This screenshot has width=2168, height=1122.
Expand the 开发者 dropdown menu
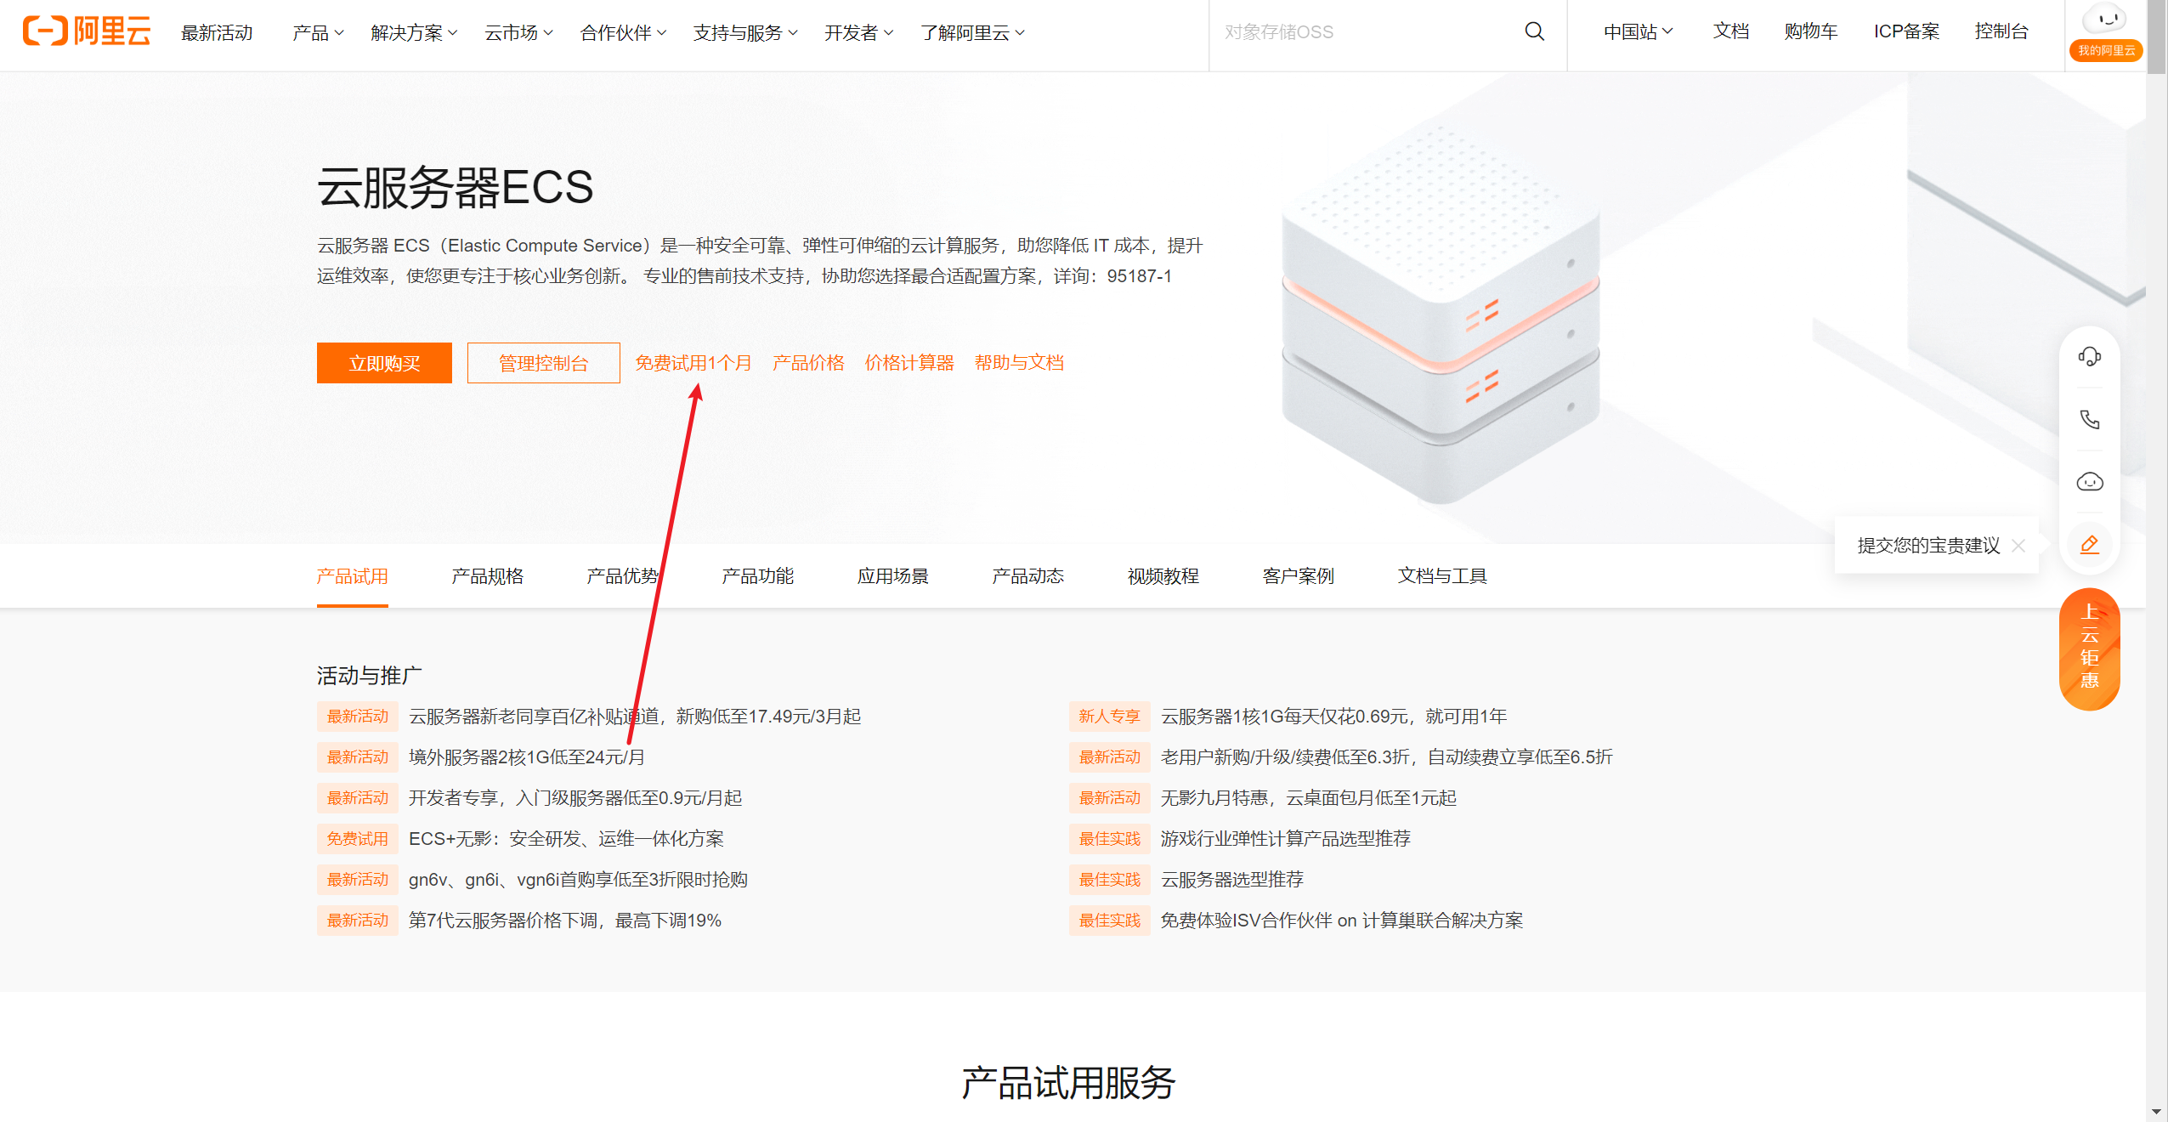click(858, 33)
